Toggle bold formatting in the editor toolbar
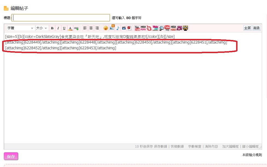 (52, 28)
